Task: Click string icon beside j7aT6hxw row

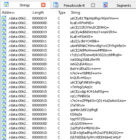Action: tap(4, 105)
